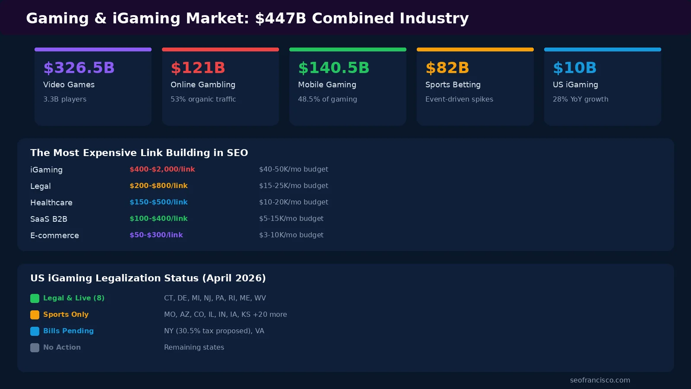Viewport: 691px width, 389px height.
Task: Click the orange Sports Betting top bar
Action: click(475, 49)
